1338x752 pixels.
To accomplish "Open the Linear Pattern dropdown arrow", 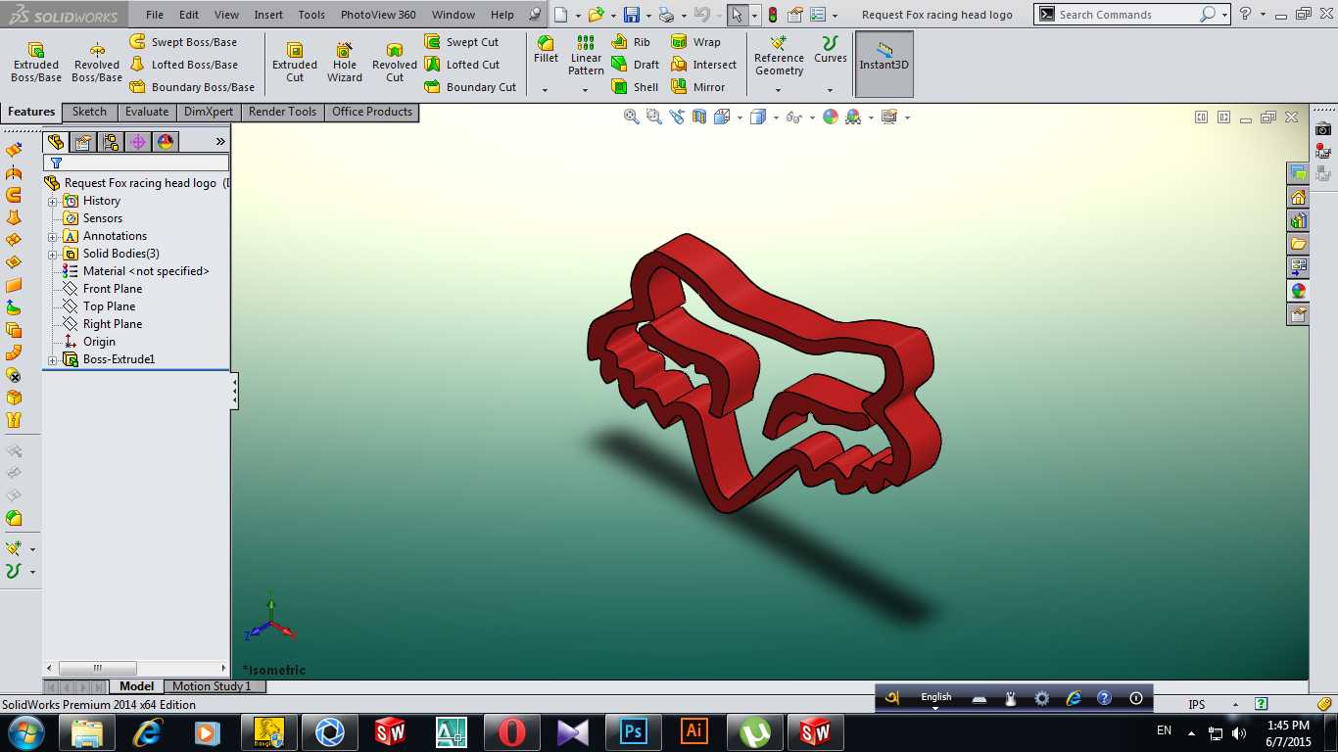I will 586,90.
